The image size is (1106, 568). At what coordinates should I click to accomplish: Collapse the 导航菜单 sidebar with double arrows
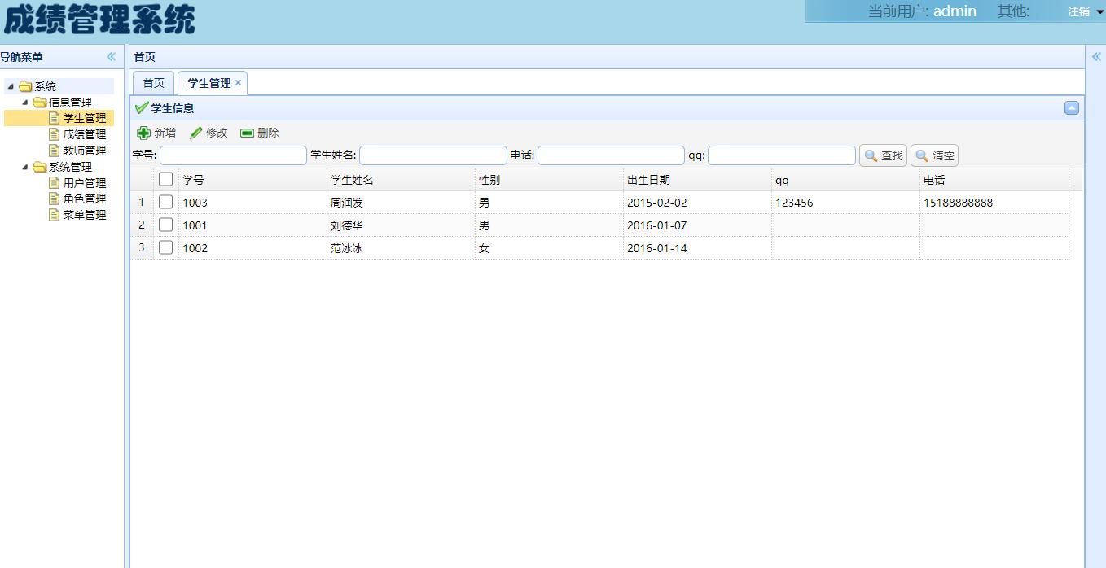[110, 56]
